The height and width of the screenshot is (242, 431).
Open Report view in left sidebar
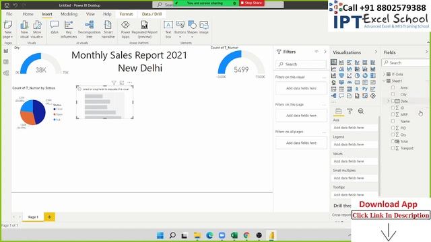point(6,51)
